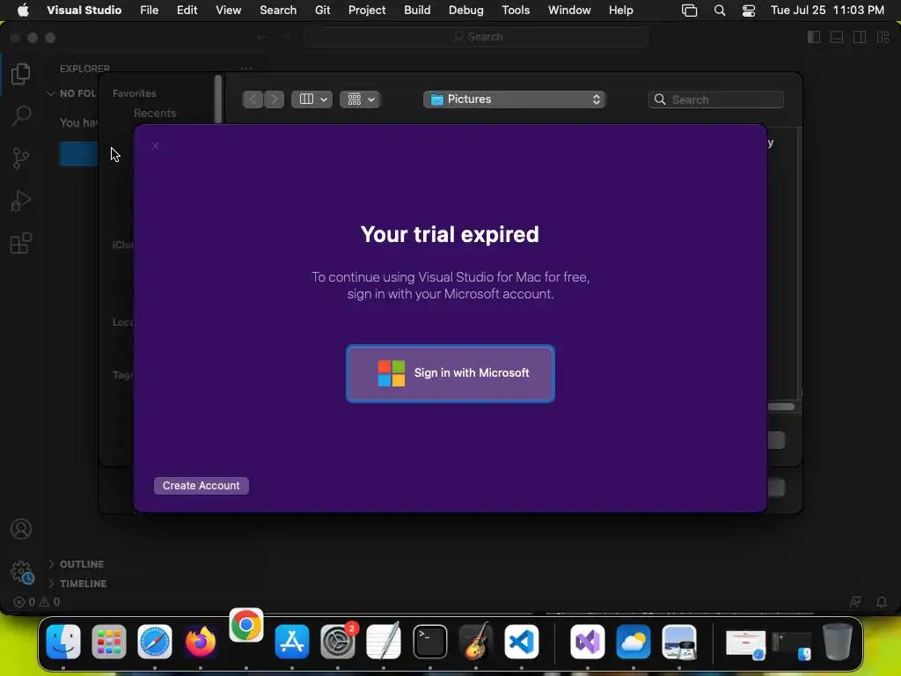The height and width of the screenshot is (676, 901).
Task: Toggle the secondary side bar layout icon
Action: coord(860,37)
